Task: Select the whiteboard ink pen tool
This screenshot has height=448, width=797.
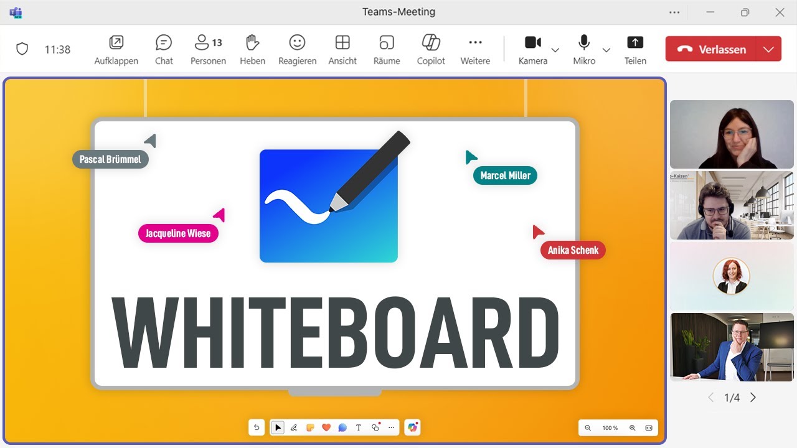Action: click(x=294, y=427)
